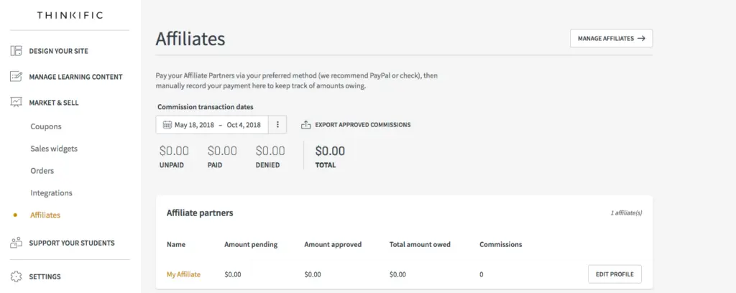Click the calendar icon in date range
Image resolution: width=736 pixels, height=293 pixels.
click(167, 125)
